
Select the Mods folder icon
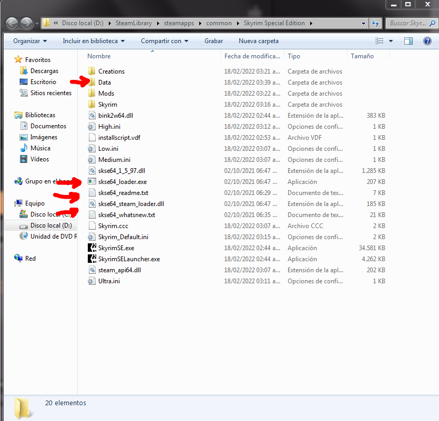pos(91,93)
